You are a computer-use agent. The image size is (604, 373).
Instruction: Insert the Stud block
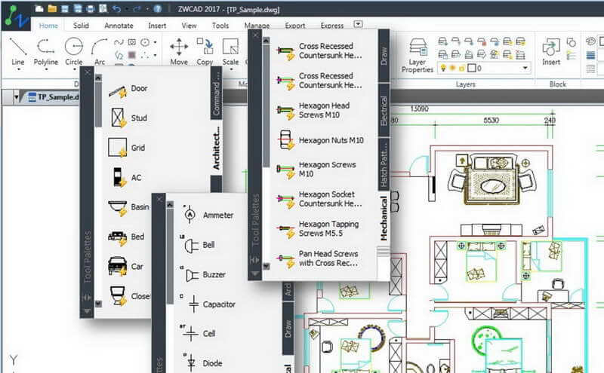128,118
